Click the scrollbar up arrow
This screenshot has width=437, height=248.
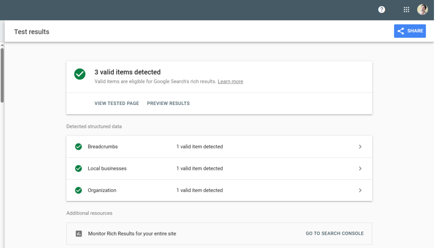[x=2, y=45]
